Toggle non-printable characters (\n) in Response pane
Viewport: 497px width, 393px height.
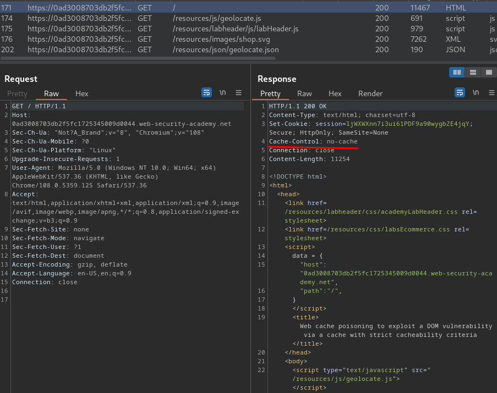tap(476, 92)
